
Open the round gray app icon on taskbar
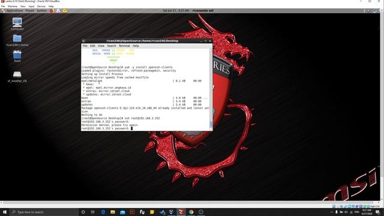pyautogui.click(x=201, y=212)
